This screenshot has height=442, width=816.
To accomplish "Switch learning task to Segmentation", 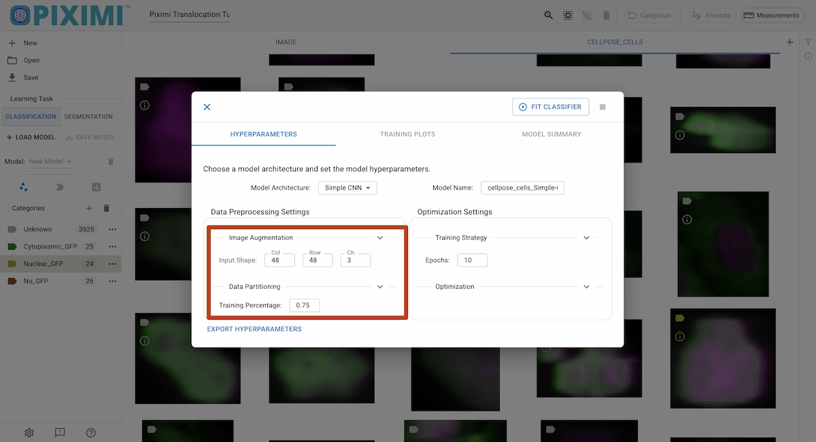I will 88,116.
